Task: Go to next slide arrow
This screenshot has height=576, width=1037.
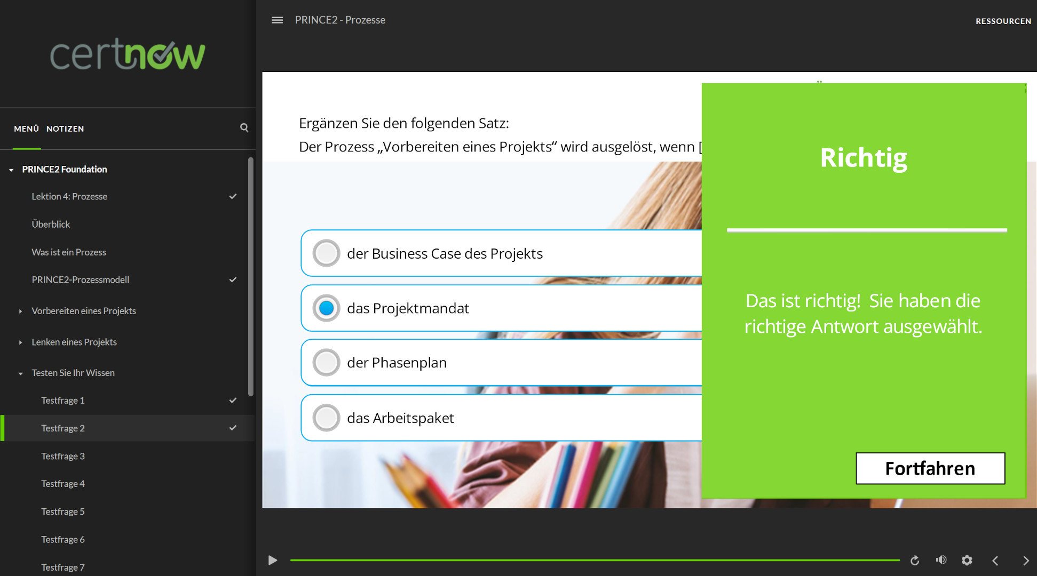Action: (1026, 561)
